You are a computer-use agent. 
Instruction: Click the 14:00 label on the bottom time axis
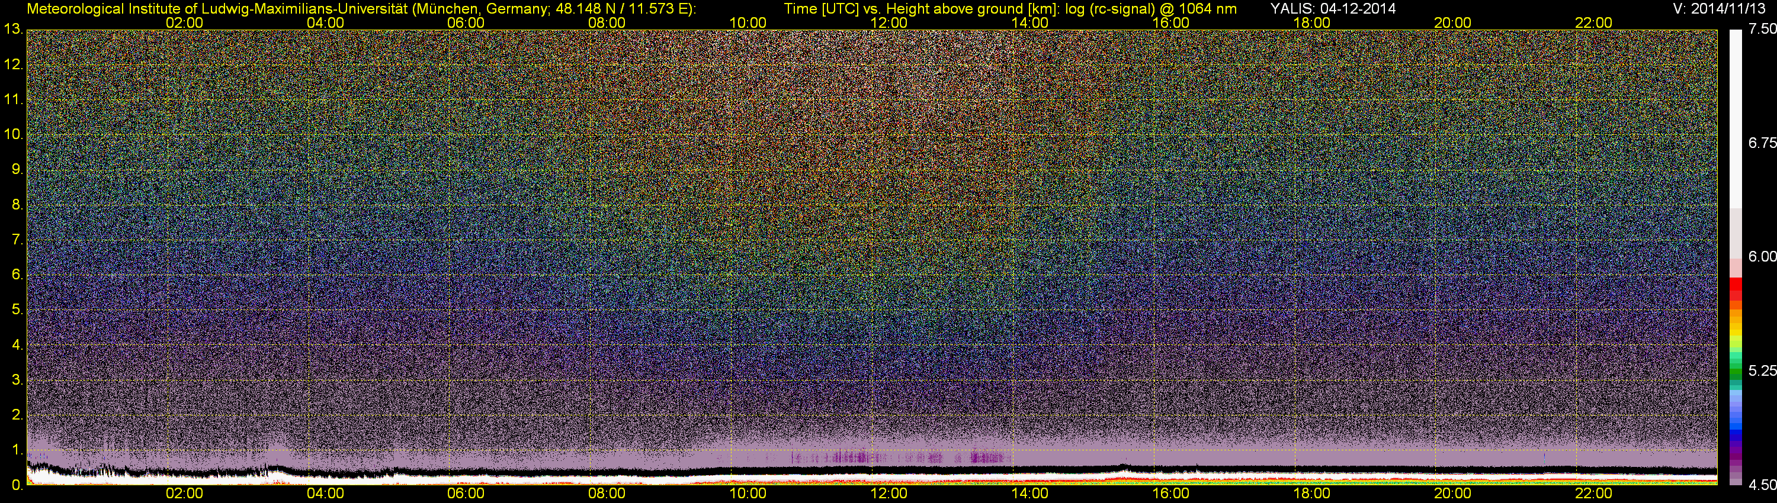1029,494
